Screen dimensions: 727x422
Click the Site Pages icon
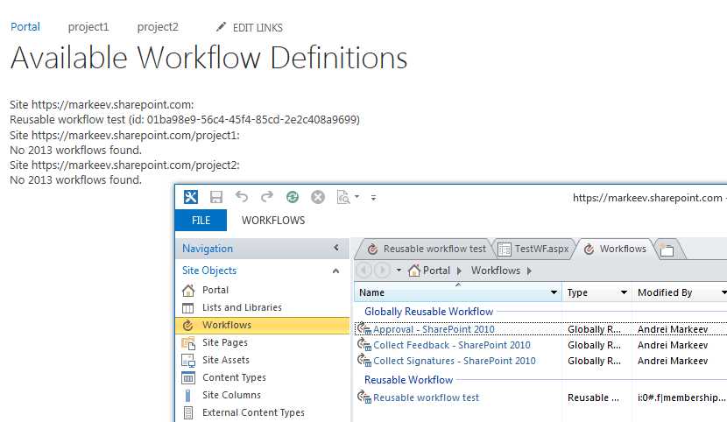point(188,343)
